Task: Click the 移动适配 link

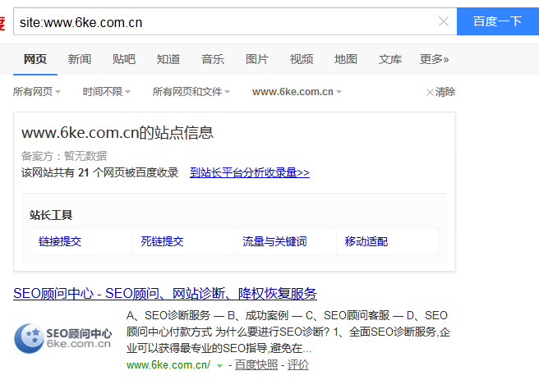Action: [x=366, y=241]
